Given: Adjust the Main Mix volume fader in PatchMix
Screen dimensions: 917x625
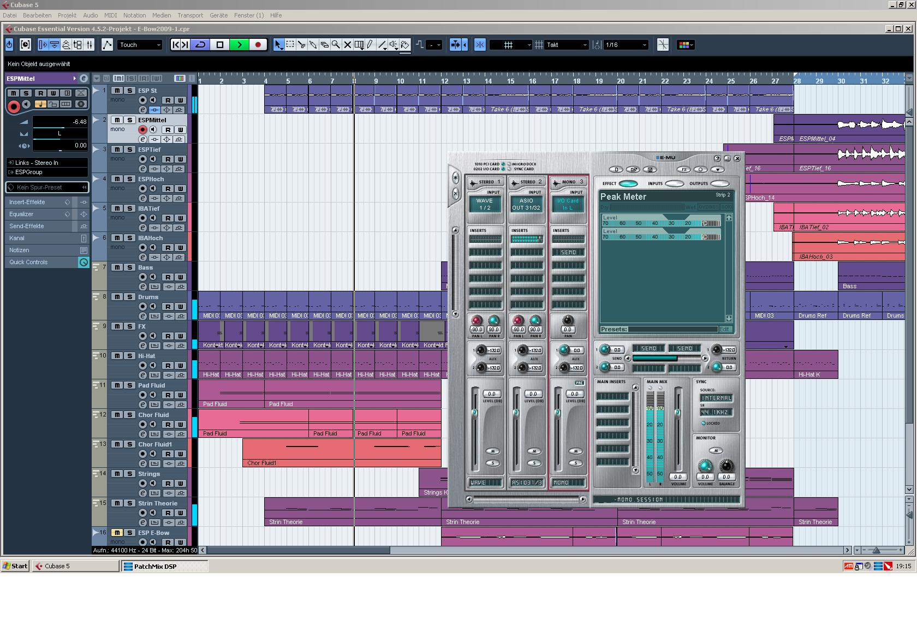Looking at the screenshot, I should (677, 413).
